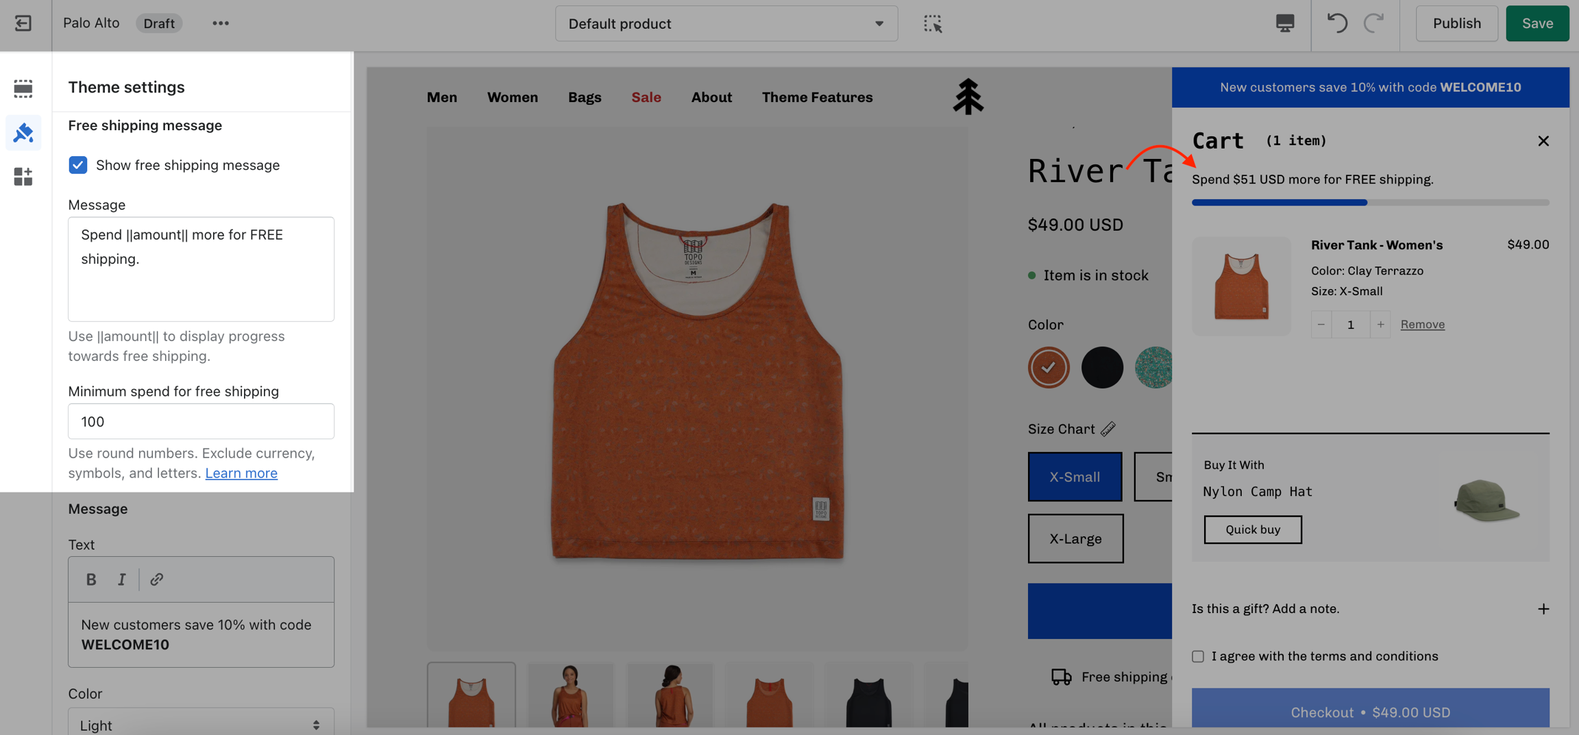Image resolution: width=1579 pixels, height=735 pixels.
Task: Open the Sections panel icon
Action: [x=23, y=88]
